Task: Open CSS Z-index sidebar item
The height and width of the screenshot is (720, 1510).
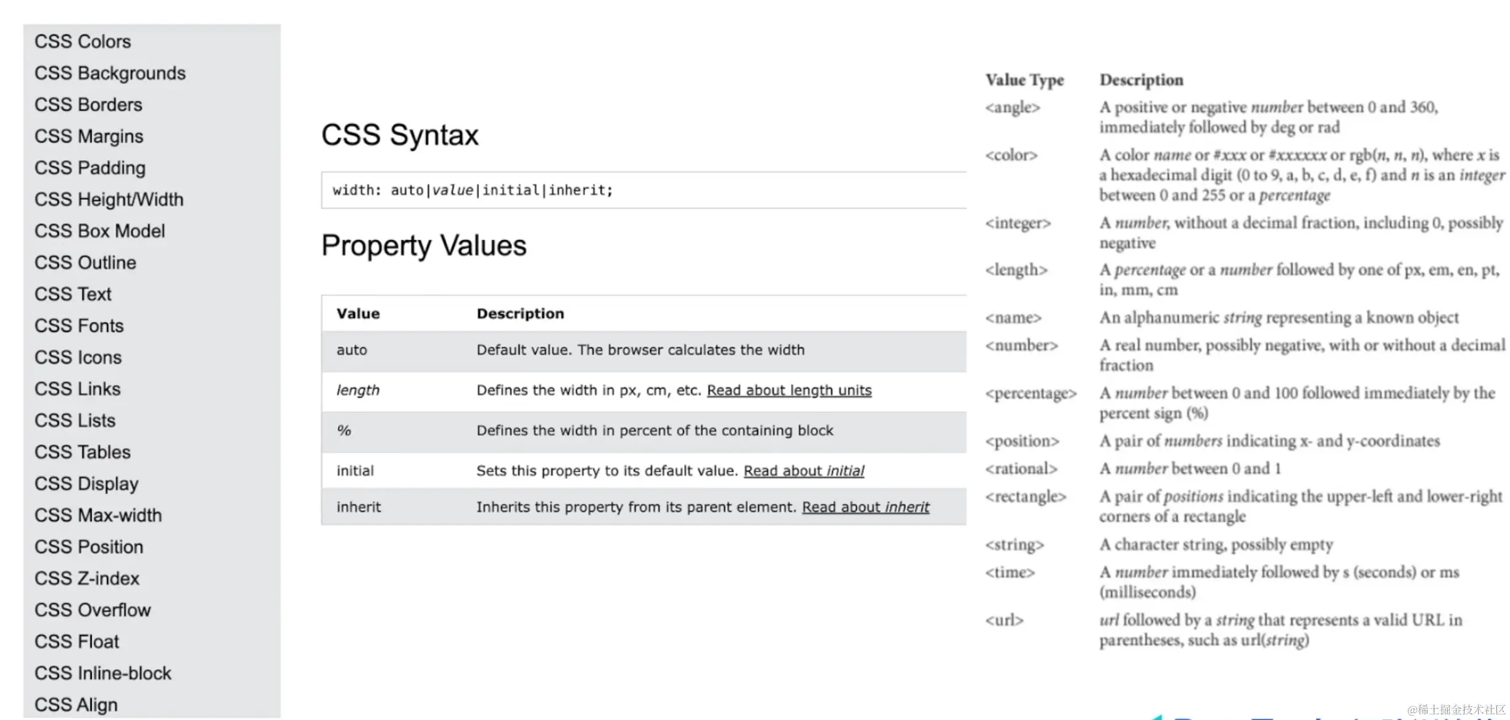Action: pyautogui.click(x=87, y=578)
